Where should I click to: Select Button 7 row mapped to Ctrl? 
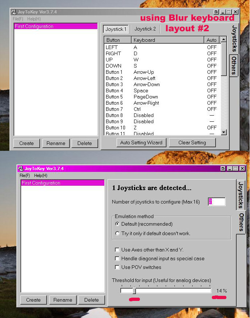coord(162,109)
